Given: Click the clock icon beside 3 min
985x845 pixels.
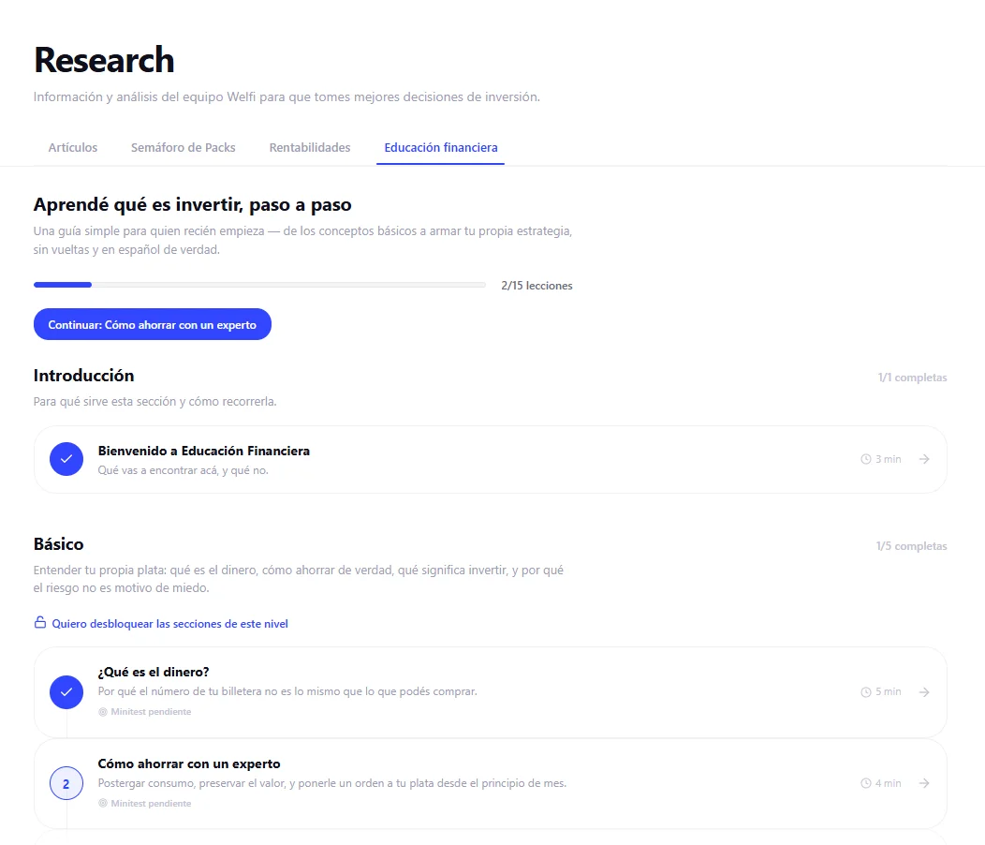Looking at the screenshot, I should point(866,459).
